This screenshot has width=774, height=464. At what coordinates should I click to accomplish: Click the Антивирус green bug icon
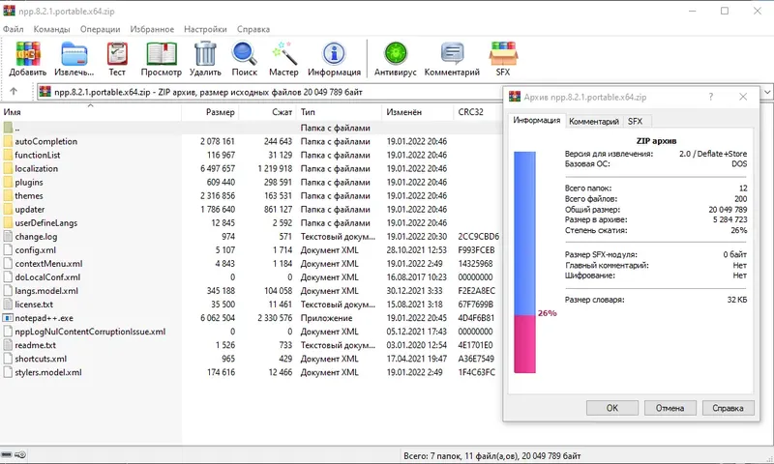396,54
